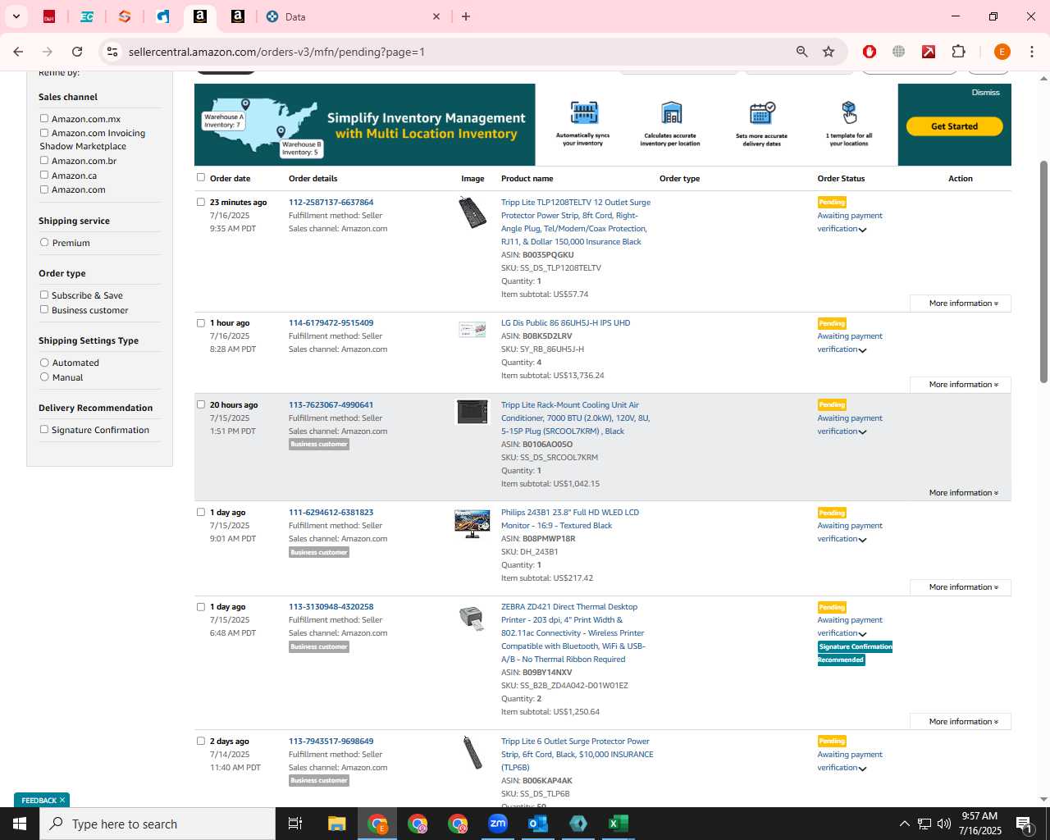Expand payment verification for Rack-Mount Cooling Unit order

[x=862, y=432]
